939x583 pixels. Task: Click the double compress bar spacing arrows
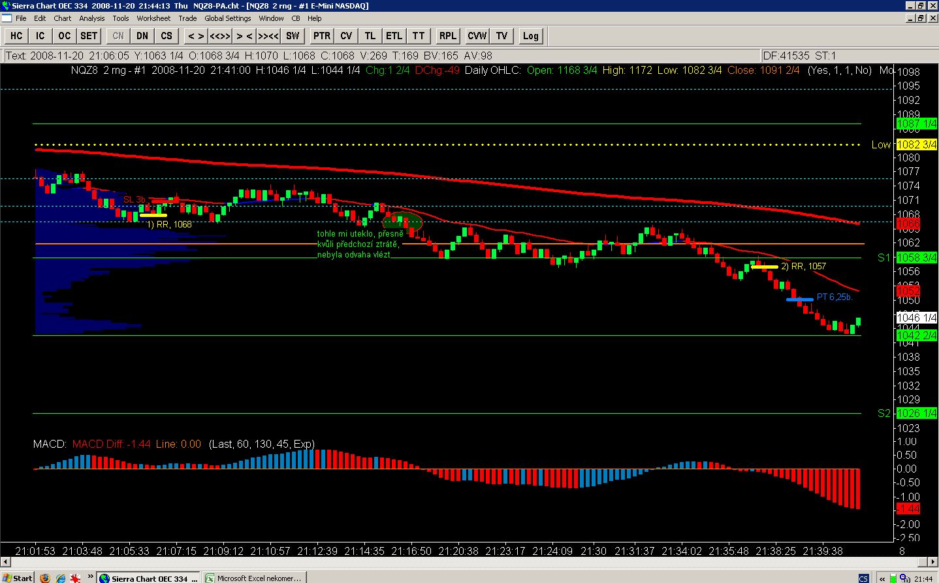click(268, 36)
